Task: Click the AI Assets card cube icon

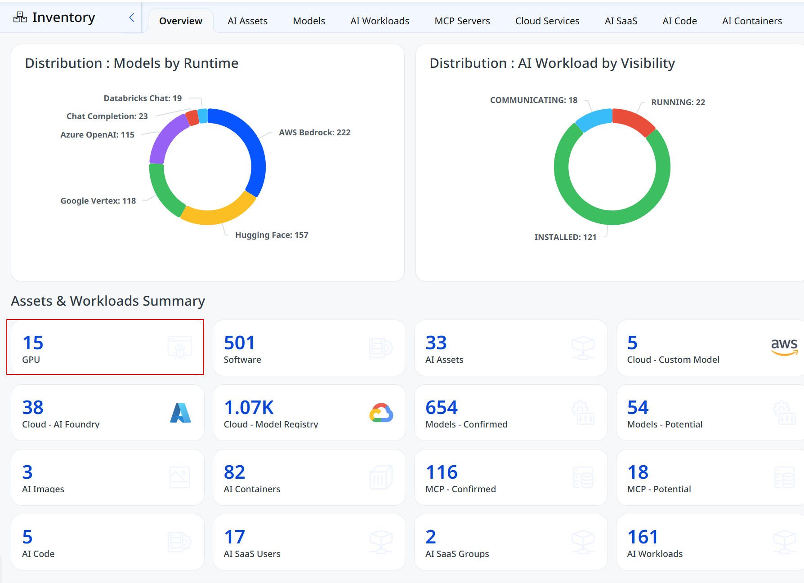Action: 583,348
